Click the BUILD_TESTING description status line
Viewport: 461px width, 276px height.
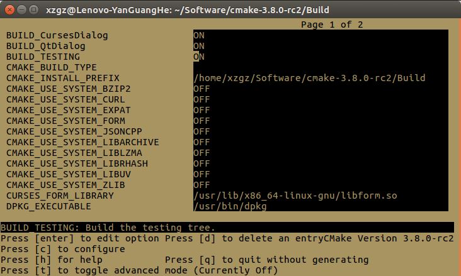coord(227,228)
